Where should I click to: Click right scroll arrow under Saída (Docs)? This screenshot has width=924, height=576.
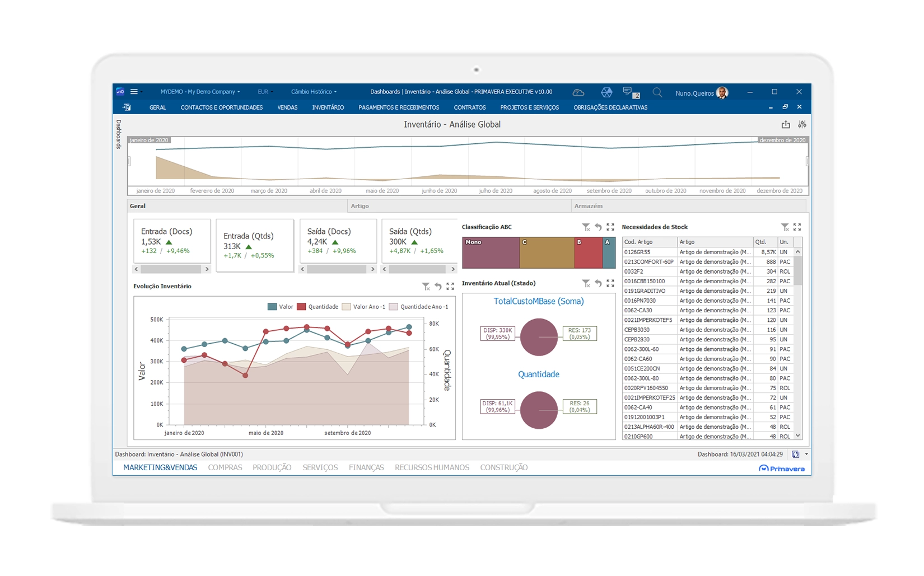coord(373,269)
